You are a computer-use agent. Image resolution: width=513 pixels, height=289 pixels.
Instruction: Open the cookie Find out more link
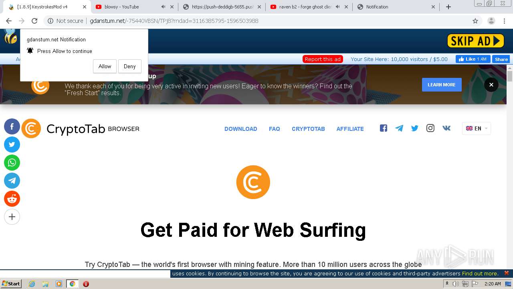pos(480,273)
